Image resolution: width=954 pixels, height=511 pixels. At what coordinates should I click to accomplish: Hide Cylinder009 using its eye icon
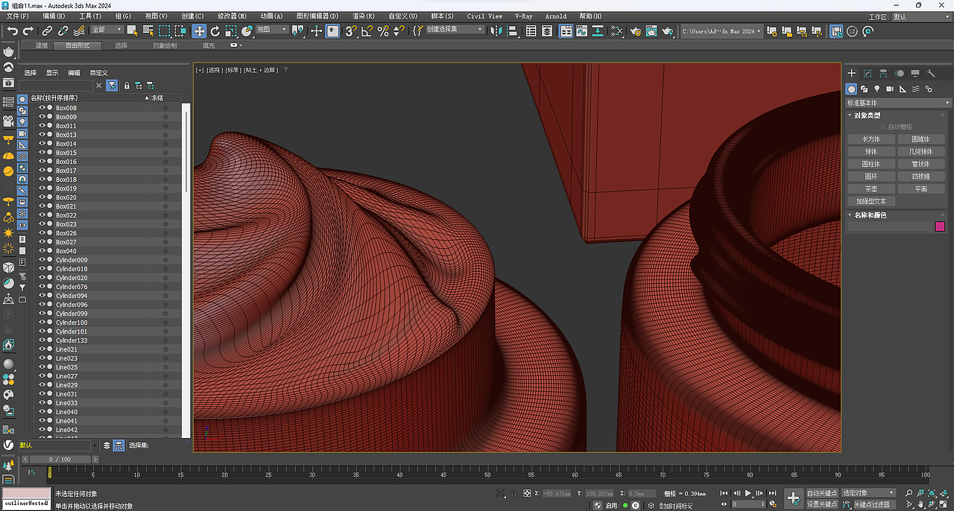coord(42,259)
